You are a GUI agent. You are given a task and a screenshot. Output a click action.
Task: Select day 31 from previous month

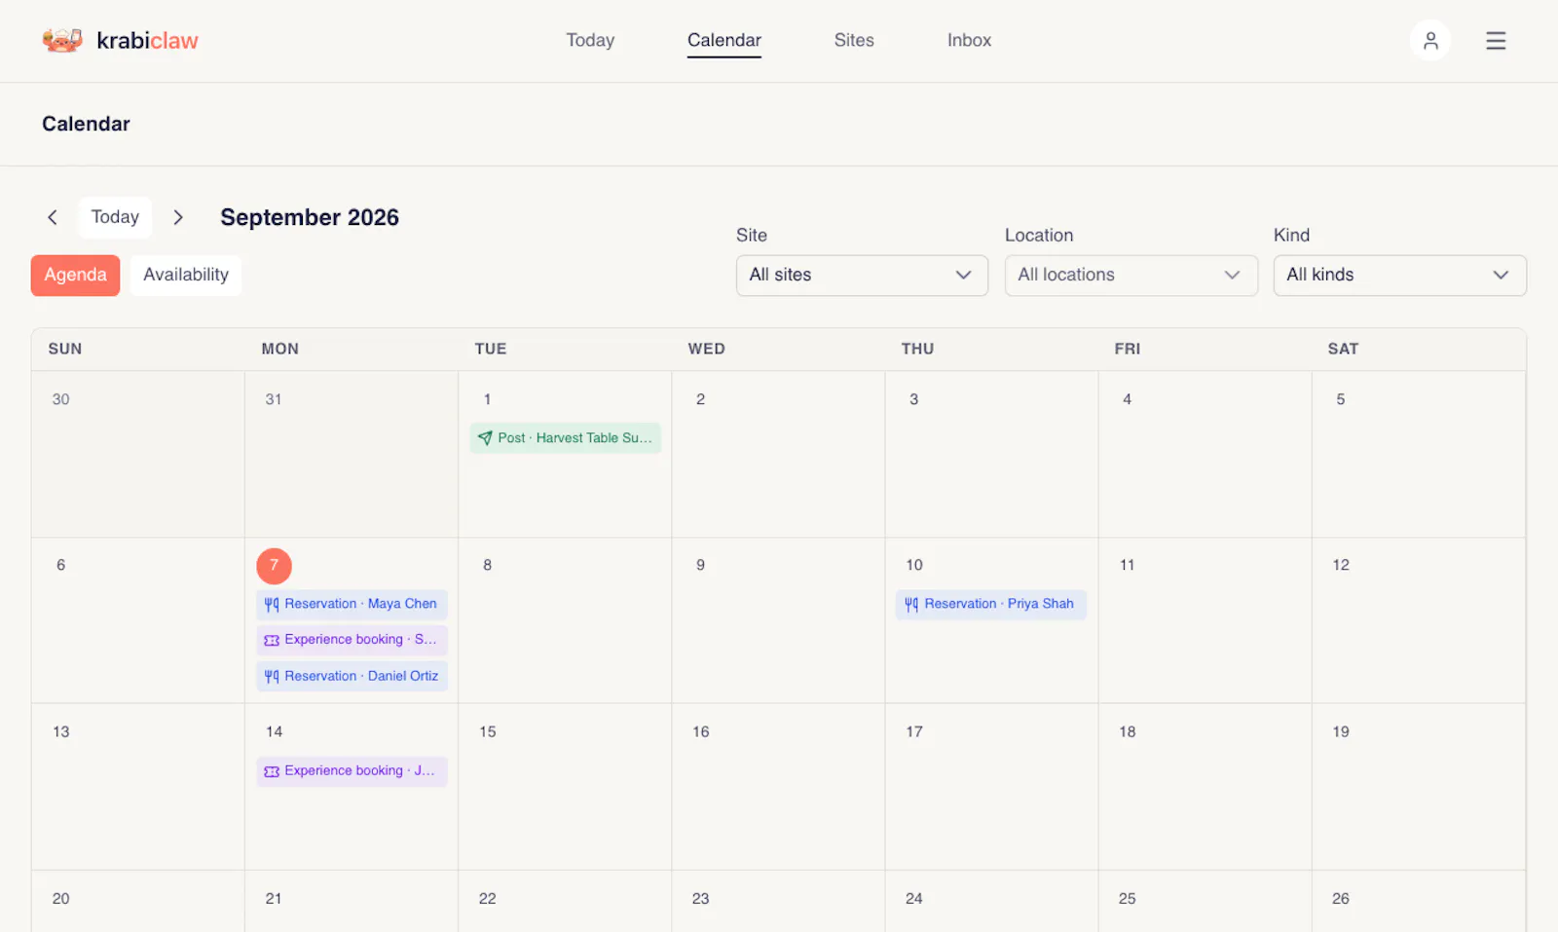coord(274,399)
